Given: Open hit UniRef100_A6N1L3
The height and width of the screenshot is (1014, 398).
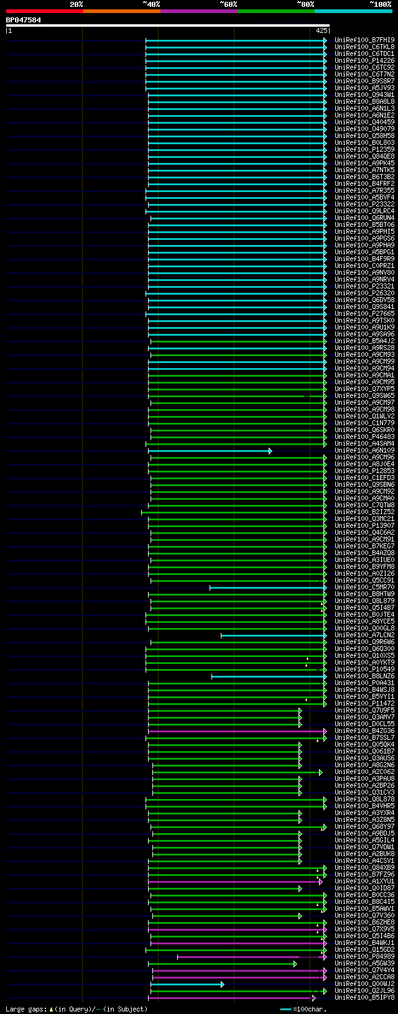Looking at the screenshot, I should pyautogui.click(x=364, y=108).
